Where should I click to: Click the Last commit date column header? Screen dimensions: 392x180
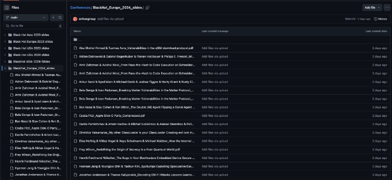[376, 31]
